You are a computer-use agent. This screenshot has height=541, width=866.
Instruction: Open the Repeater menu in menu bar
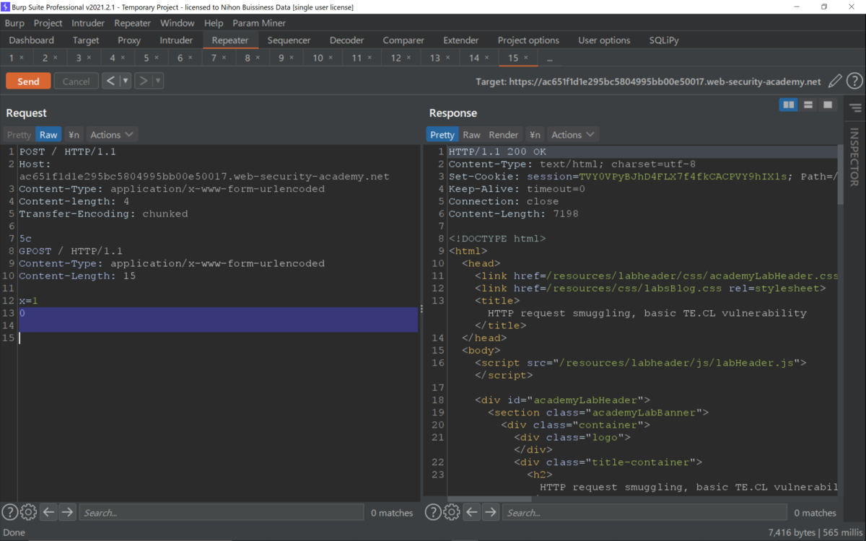click(x=133, y=23)
